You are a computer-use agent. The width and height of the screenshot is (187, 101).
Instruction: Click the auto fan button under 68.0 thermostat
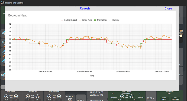coord(16,100)
